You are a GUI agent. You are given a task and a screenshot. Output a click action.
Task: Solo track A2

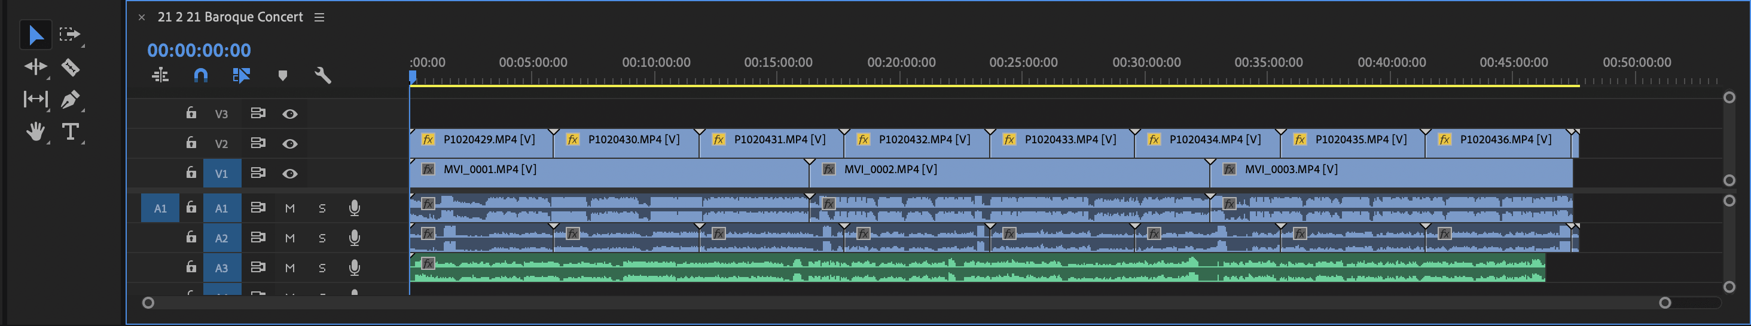(322, 238)
